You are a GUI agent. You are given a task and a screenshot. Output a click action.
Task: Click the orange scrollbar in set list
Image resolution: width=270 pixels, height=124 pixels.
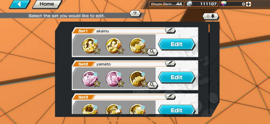coord(209,28)
